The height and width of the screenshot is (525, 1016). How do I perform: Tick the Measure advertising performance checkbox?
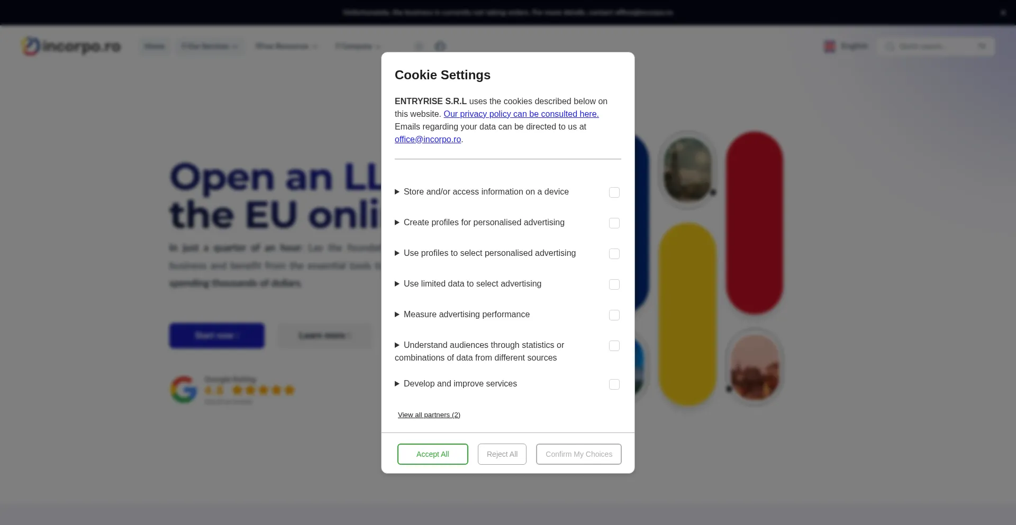coord(614,315)
